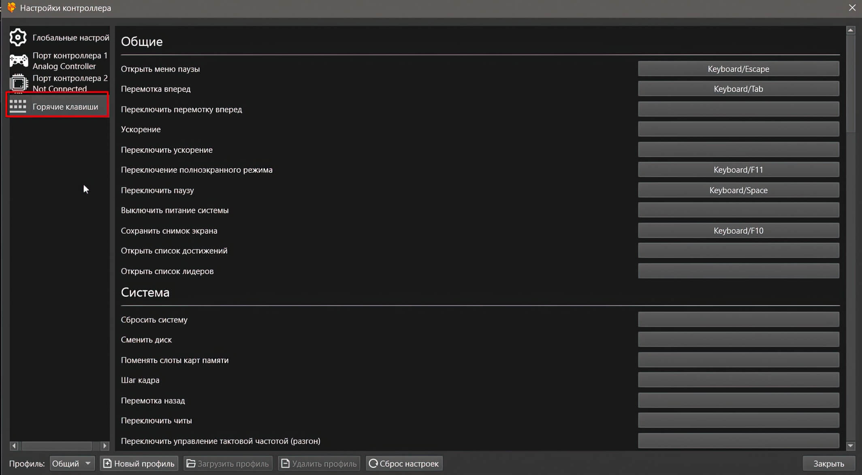Image resolution: width=862 pixels, height=475 pixels.
Task: Click "Новый профиль" button
Action: point(139,463)
